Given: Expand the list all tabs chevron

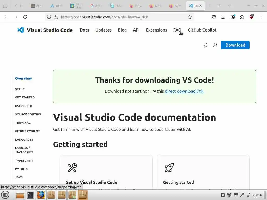Looking at the screenshot, I should coord(229,6).
